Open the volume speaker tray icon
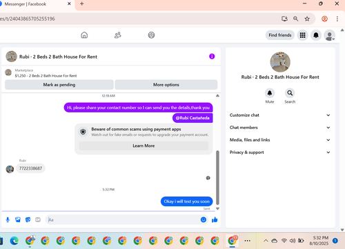345x249 pixels. 293,241
